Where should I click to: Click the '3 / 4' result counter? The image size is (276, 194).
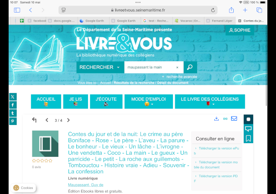click(59, 120)
